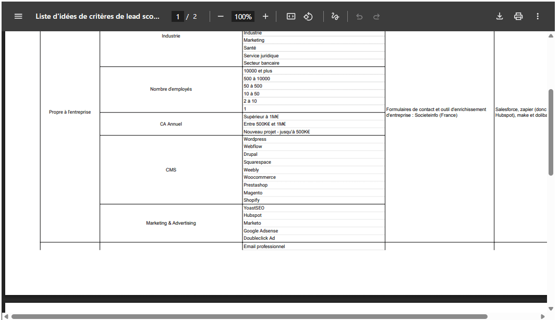Click the "Email professionnel" row
This screenshot has width=559, height=320.
pyautogui.click(x=313, y=247)
